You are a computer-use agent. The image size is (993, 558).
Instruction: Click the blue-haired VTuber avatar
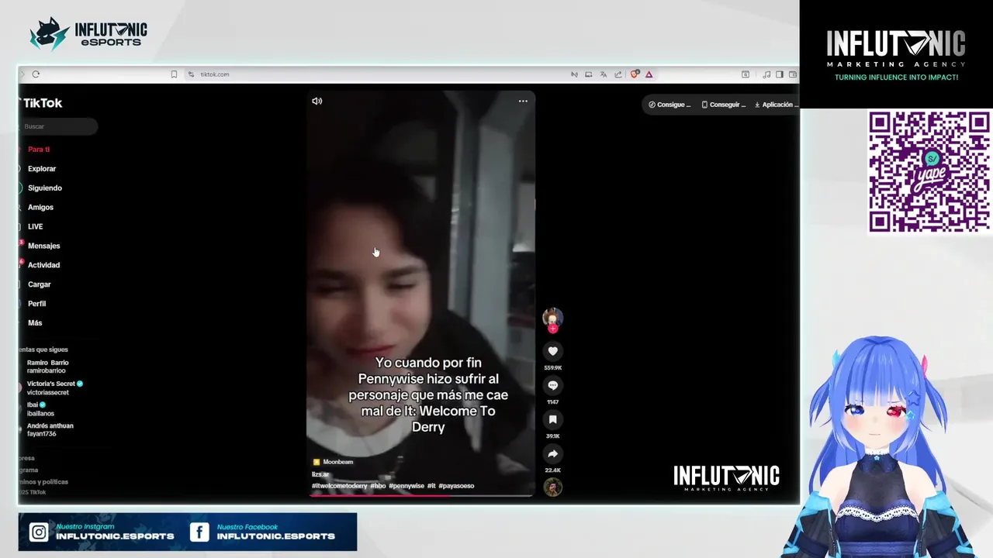pos(879,446)
